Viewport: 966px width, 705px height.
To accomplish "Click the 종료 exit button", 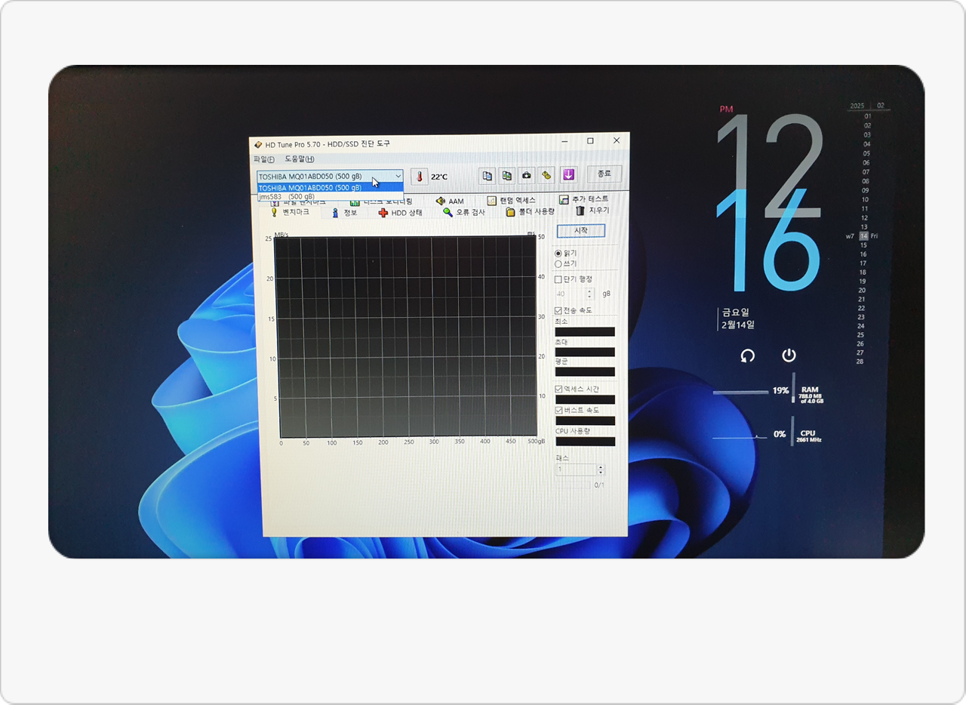I will click(605, 174).
